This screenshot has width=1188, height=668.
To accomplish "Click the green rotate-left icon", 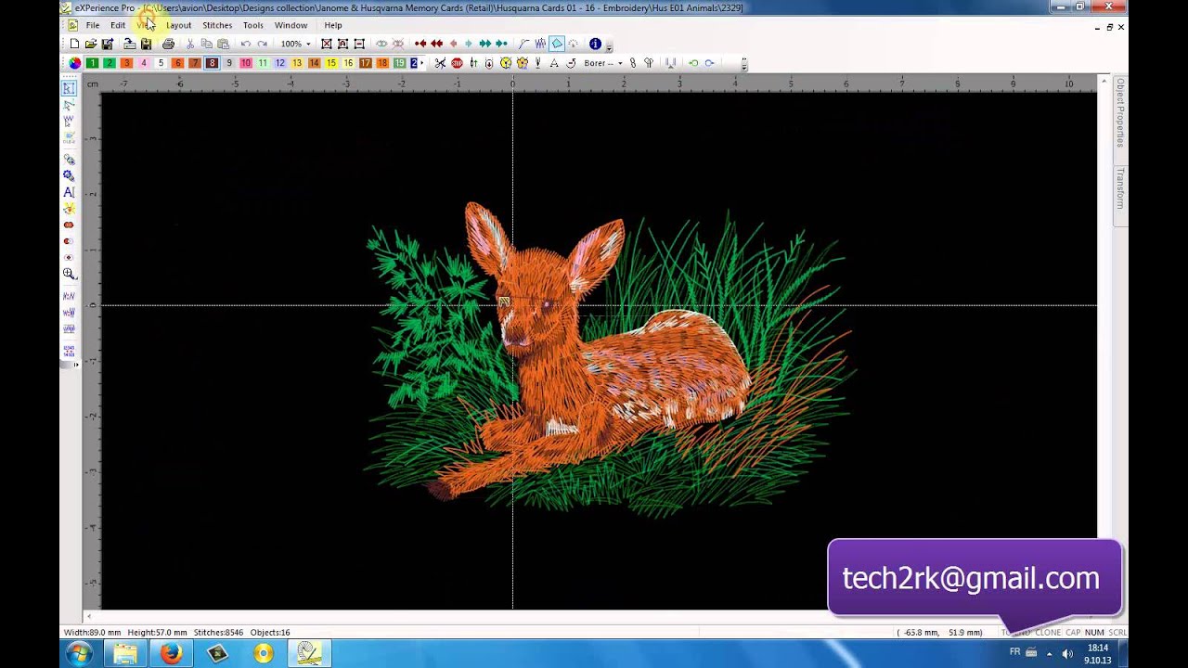I will [692, 63].
